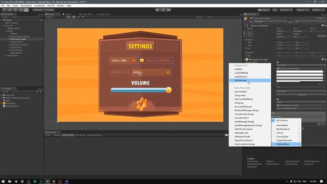Open the GameObject submenu entry

point(286,125)
